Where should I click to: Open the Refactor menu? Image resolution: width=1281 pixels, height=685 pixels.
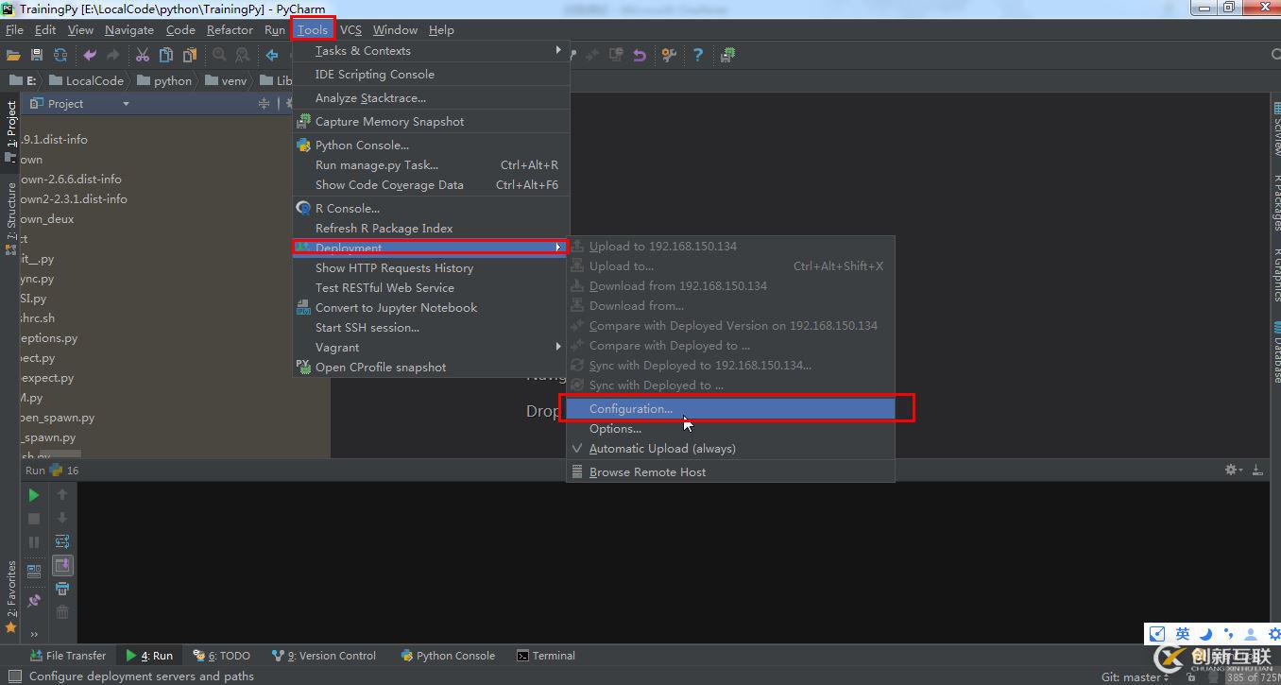pos(230,30)
